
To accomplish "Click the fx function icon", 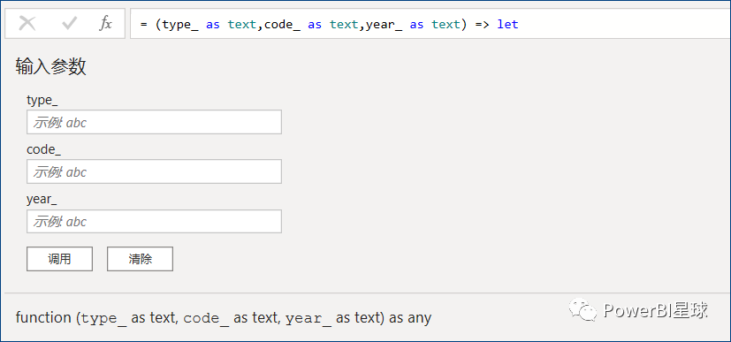I will (x=106, y=23).
